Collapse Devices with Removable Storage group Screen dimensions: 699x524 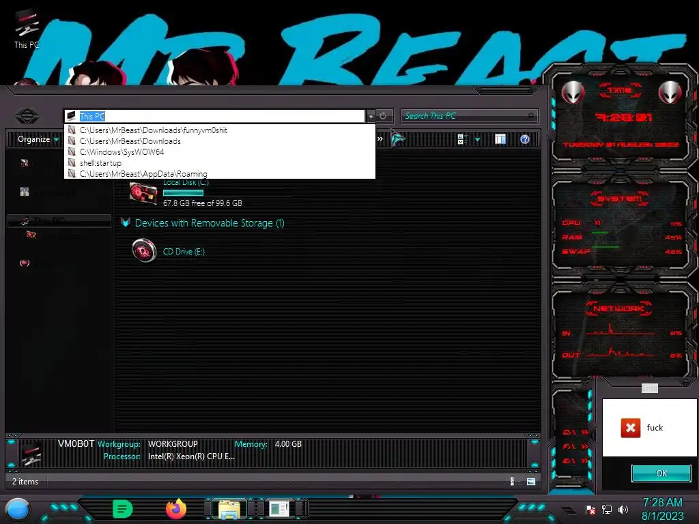126,222
